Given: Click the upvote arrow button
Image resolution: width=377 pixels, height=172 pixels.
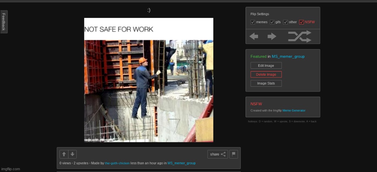Looking at the screenshot, I should [x=64, y=154].
